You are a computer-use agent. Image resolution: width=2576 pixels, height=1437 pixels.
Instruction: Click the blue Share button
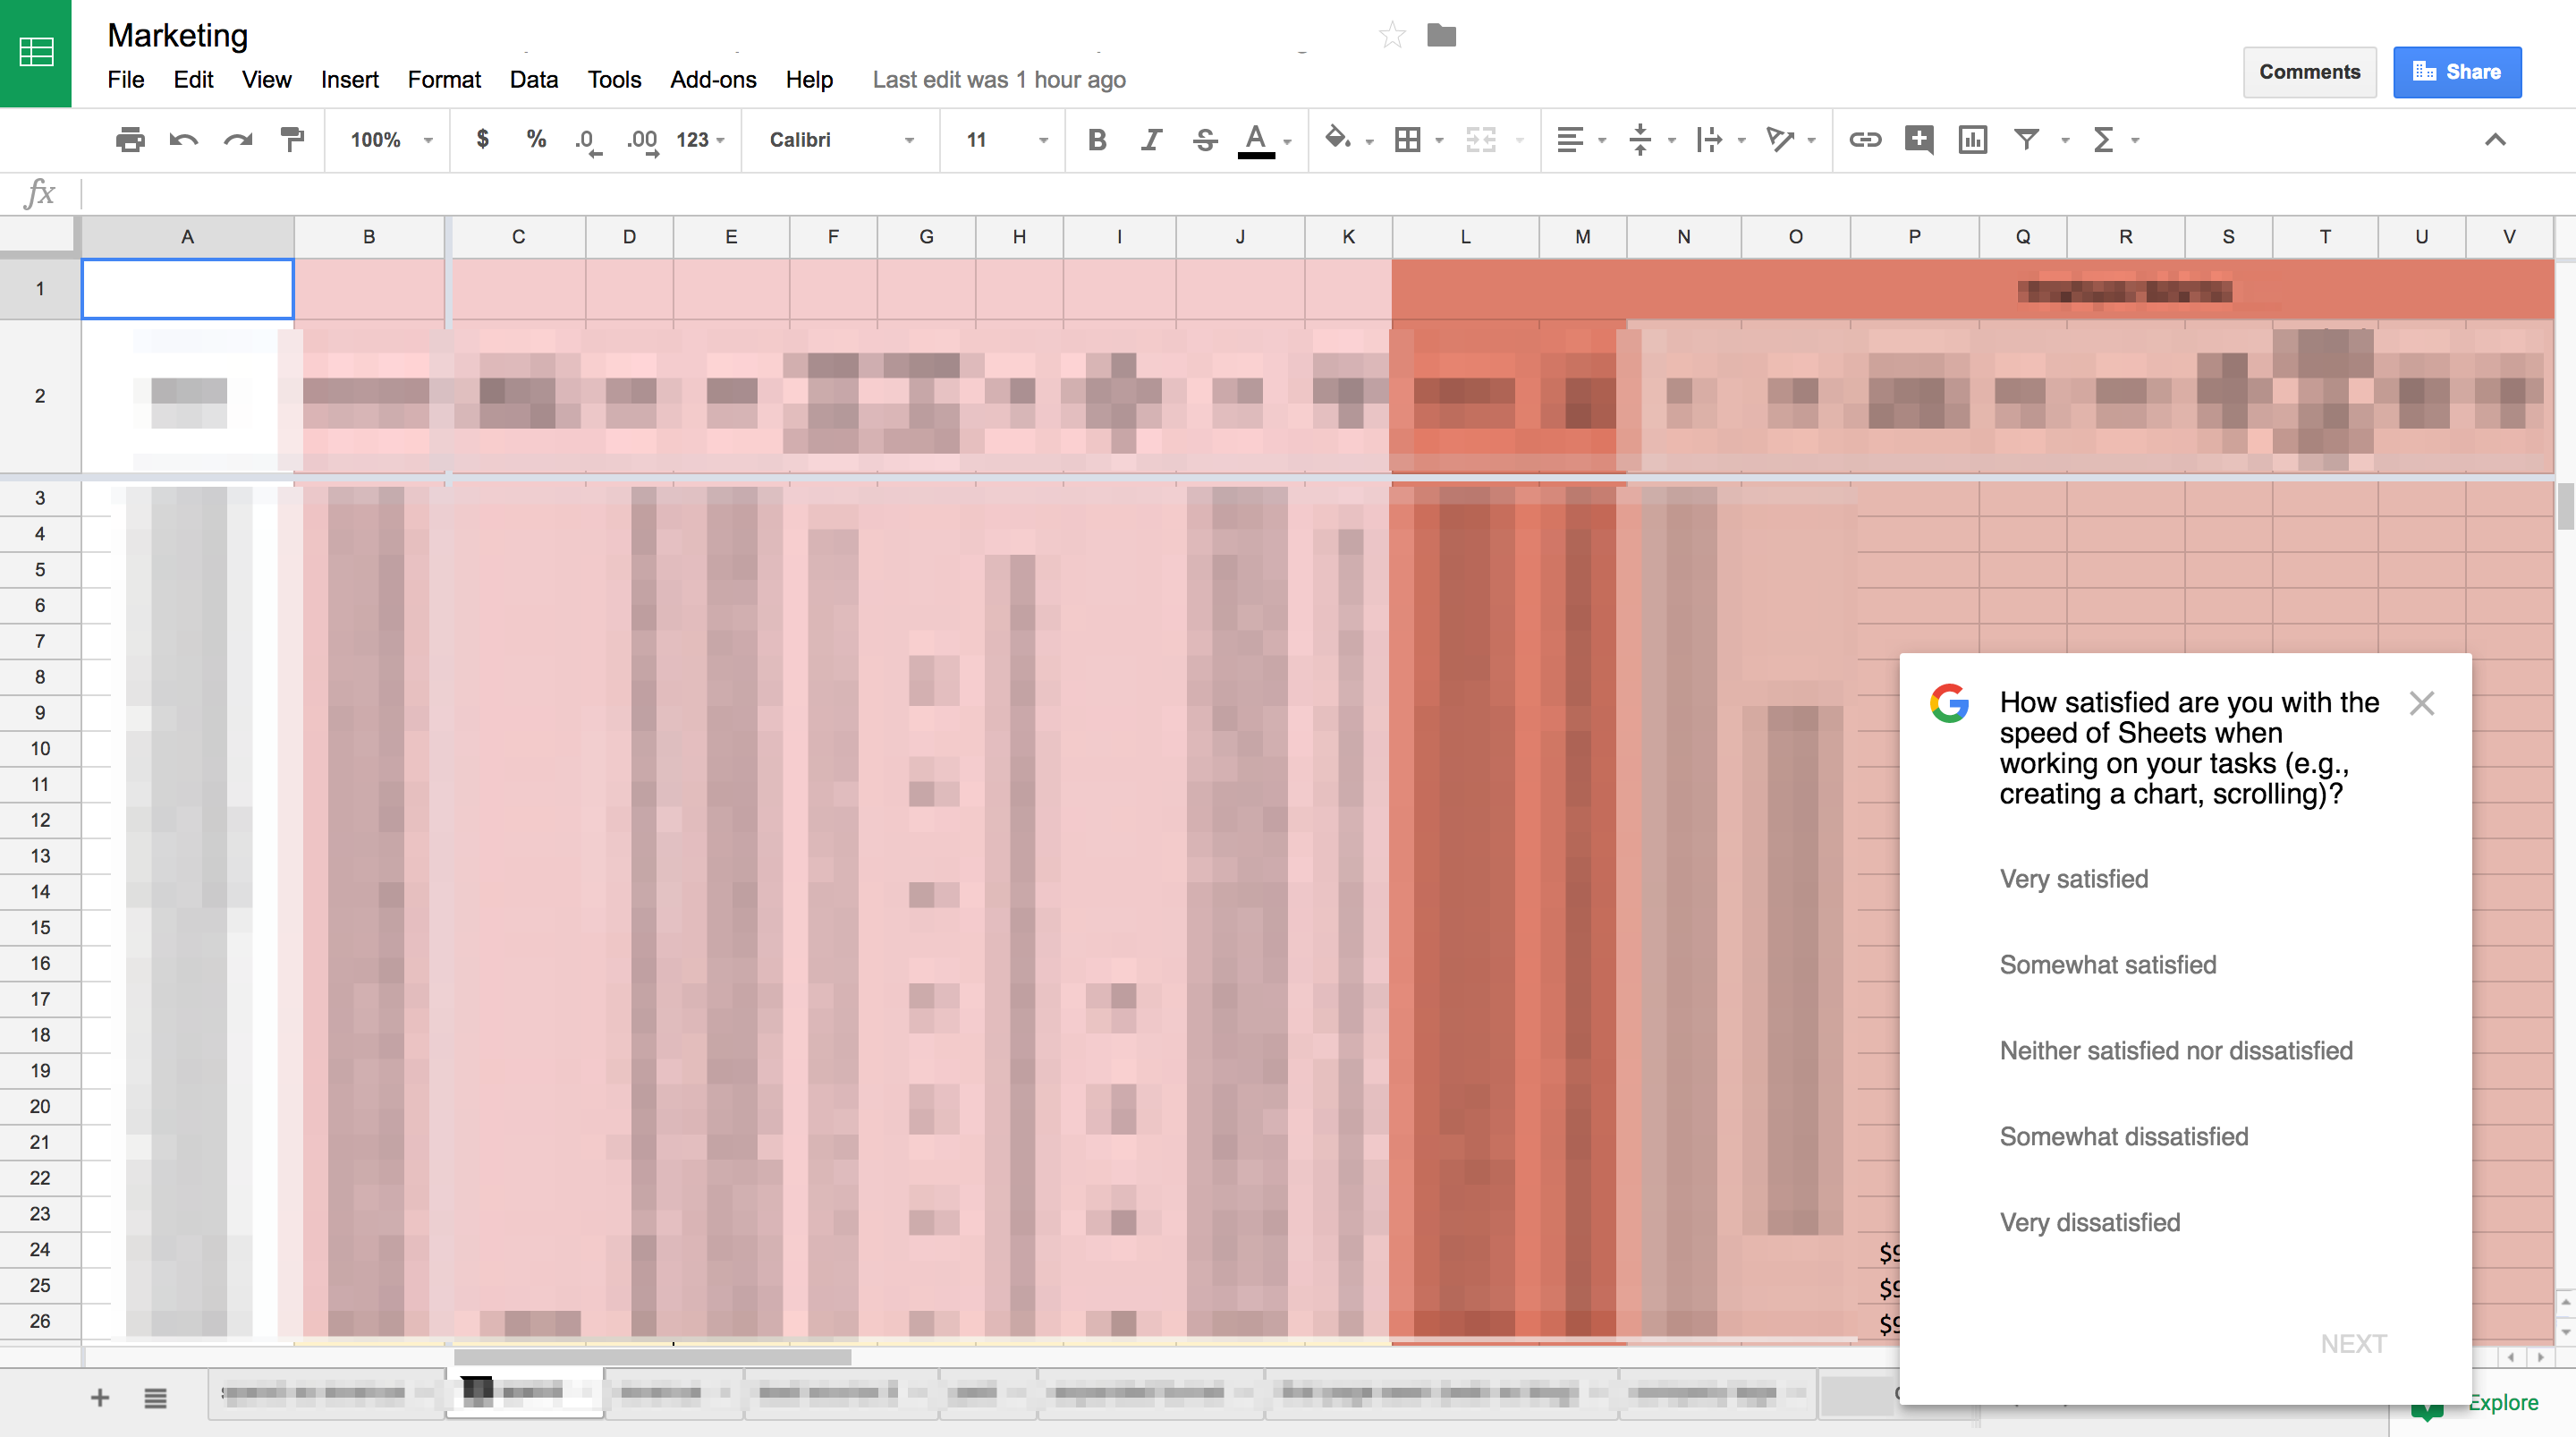(x=2457, y=72)
